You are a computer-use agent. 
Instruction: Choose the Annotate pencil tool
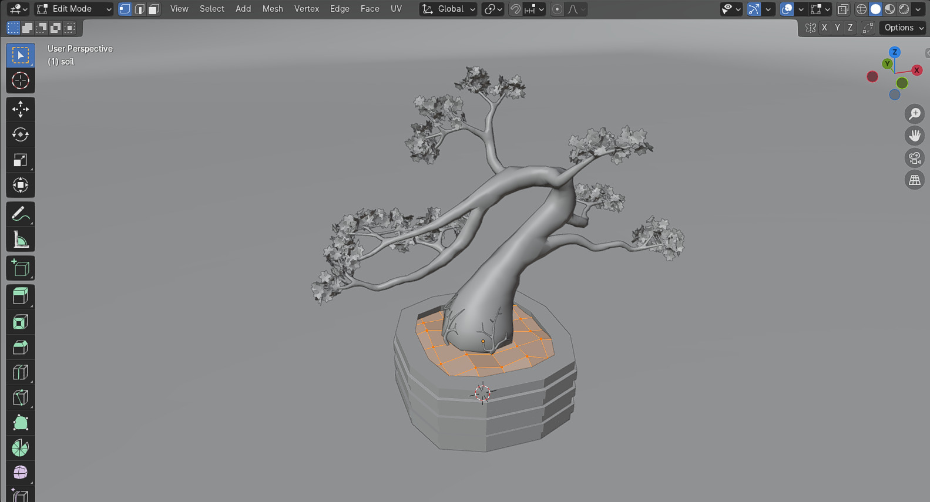pyautogui.click(x=21, y=214)
